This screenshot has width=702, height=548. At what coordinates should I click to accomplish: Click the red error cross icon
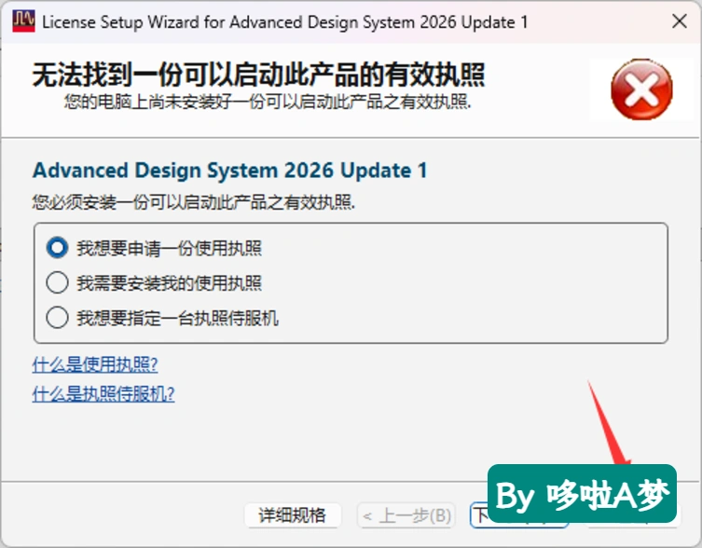click(641, 89)
